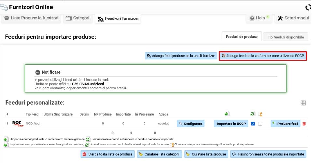Click Sterge toata lista de produse
The height and width of the screenshot is (165, 318).
[107, 154]
